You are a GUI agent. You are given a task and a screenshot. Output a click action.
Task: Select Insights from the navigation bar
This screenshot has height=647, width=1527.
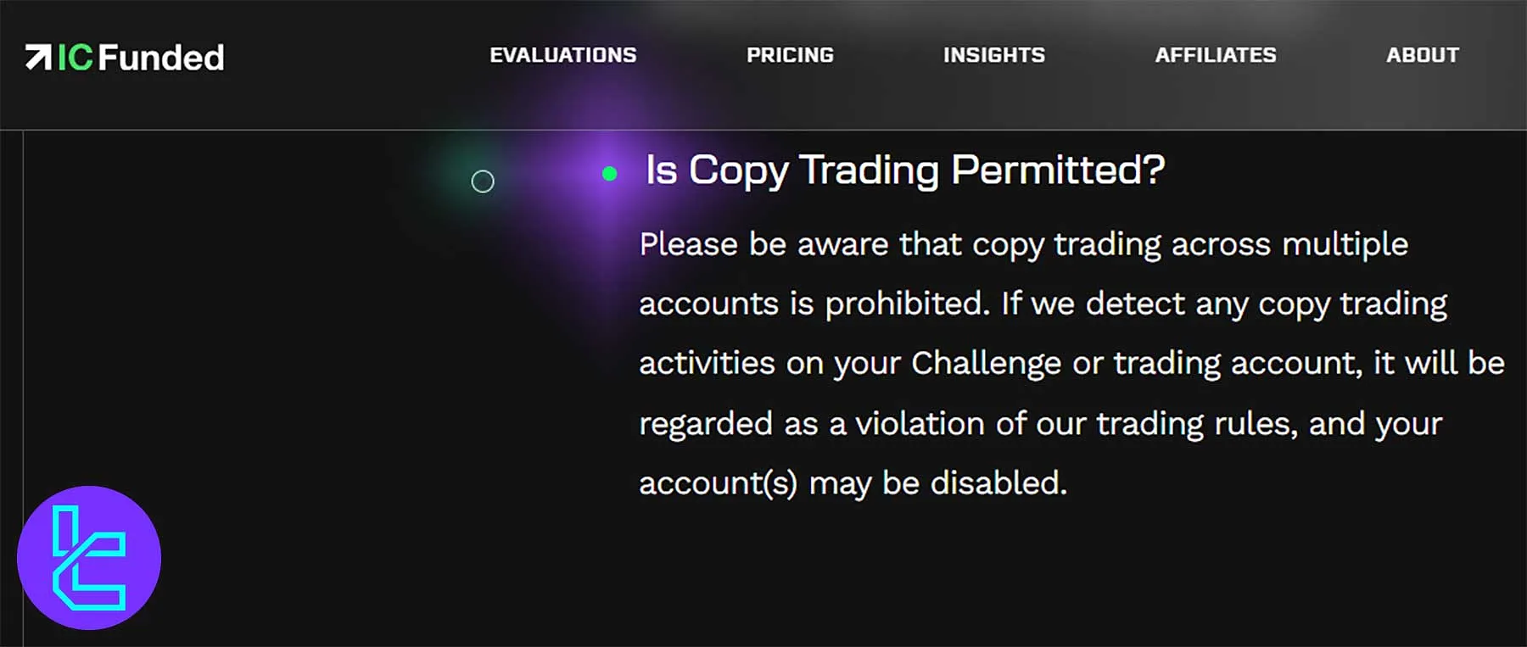[993, 56]
